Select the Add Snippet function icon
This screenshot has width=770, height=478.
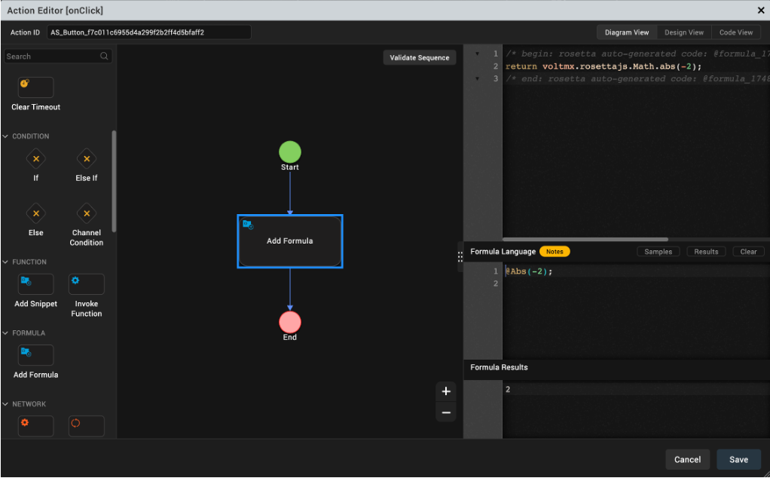(x=36, y=284)
